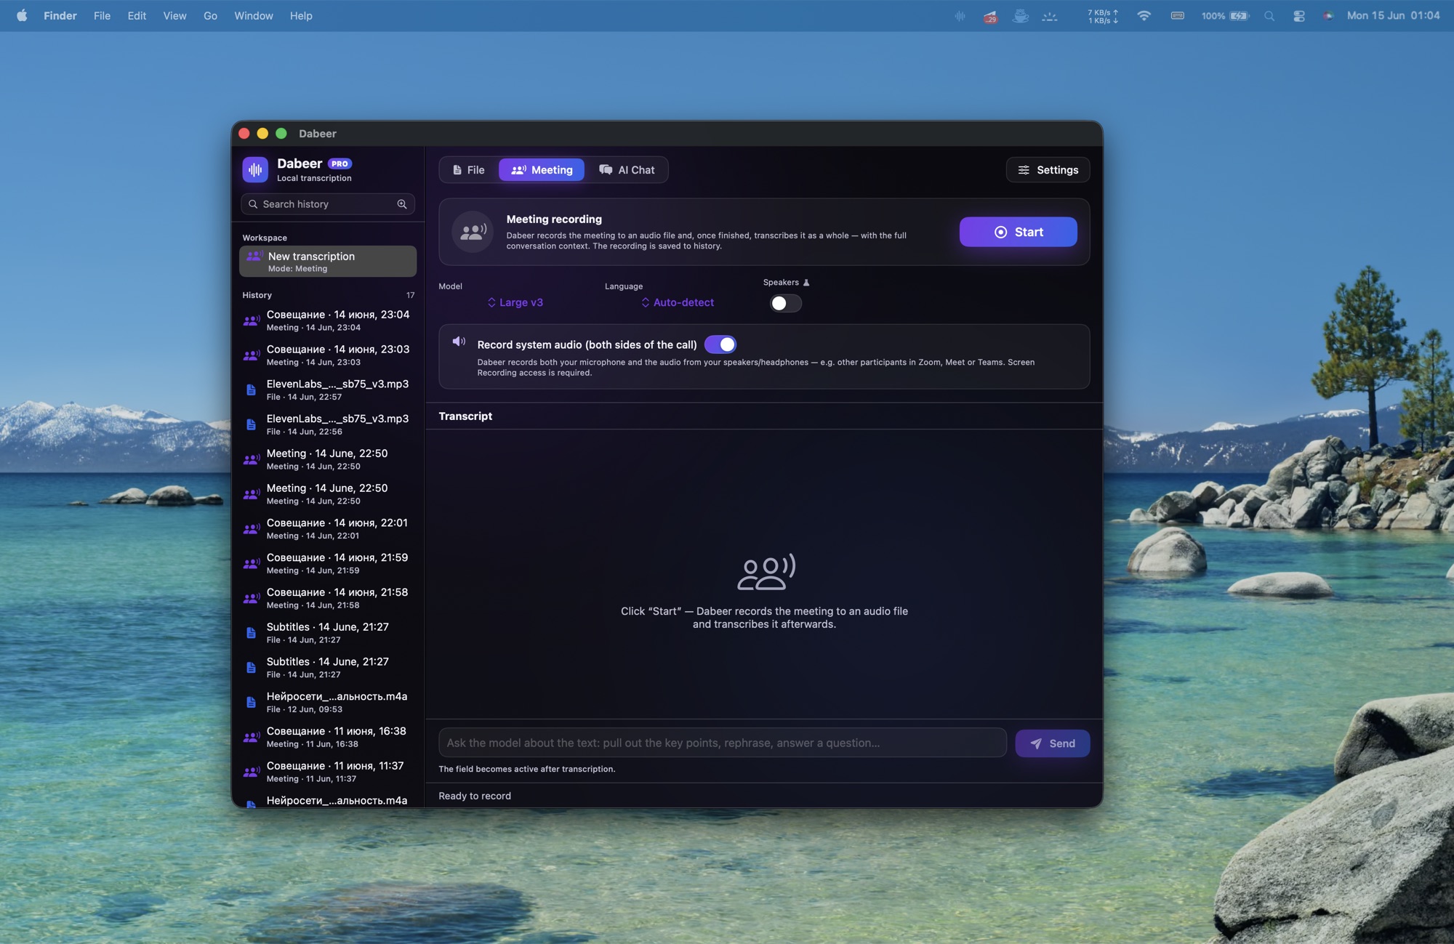
Task: Click the Search history input field
Action: pos(328,204)
